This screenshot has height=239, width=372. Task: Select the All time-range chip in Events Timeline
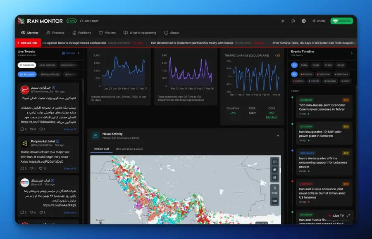[x=294, y=65]
